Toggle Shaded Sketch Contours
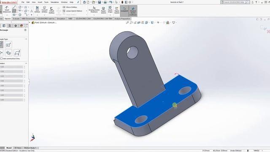270x152 pixels. pyautogui.click(x=133, y=11)
